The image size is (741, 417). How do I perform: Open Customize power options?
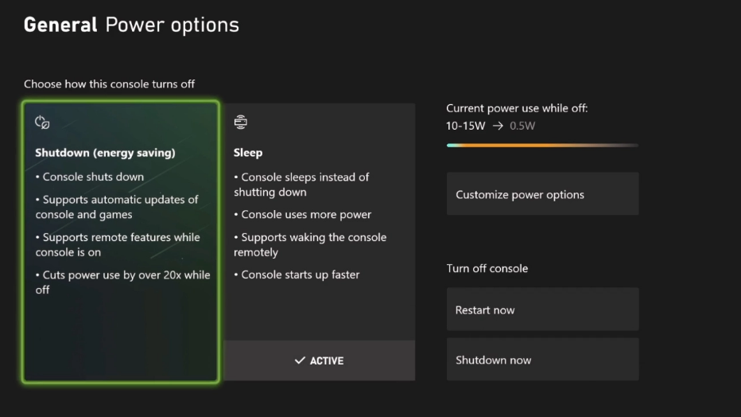[x=542, y=194]
